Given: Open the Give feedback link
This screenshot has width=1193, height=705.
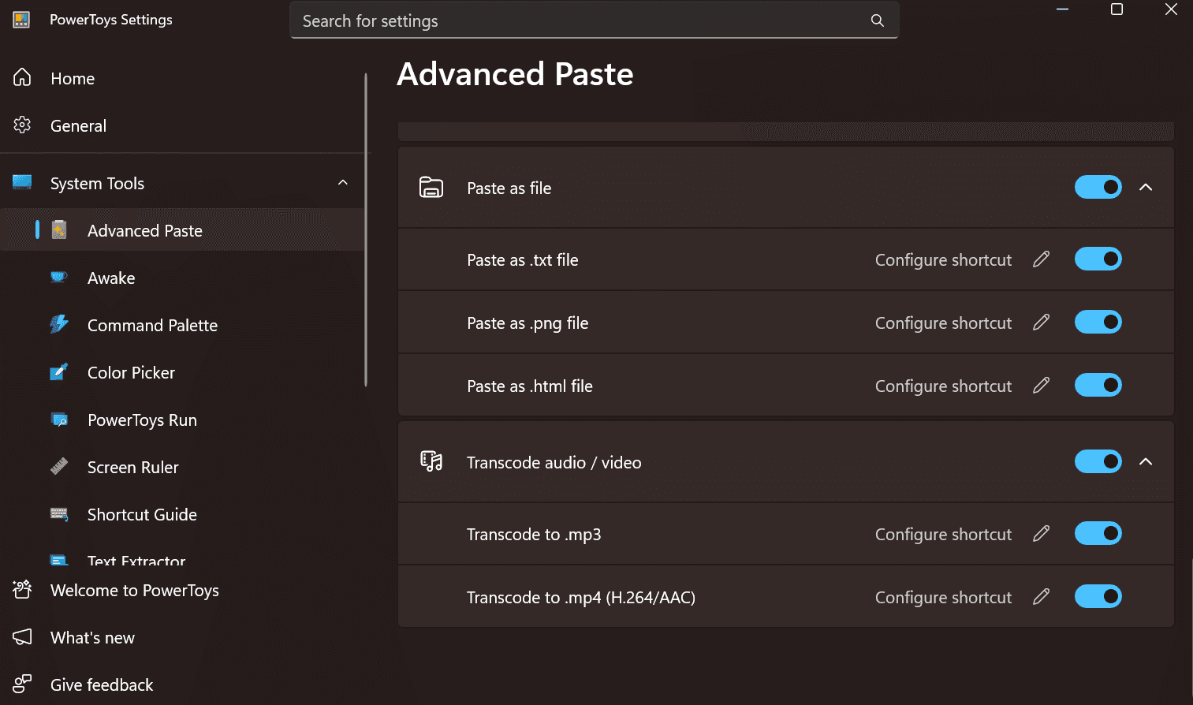Looking at the screenshot, I should tap(101, 685).
